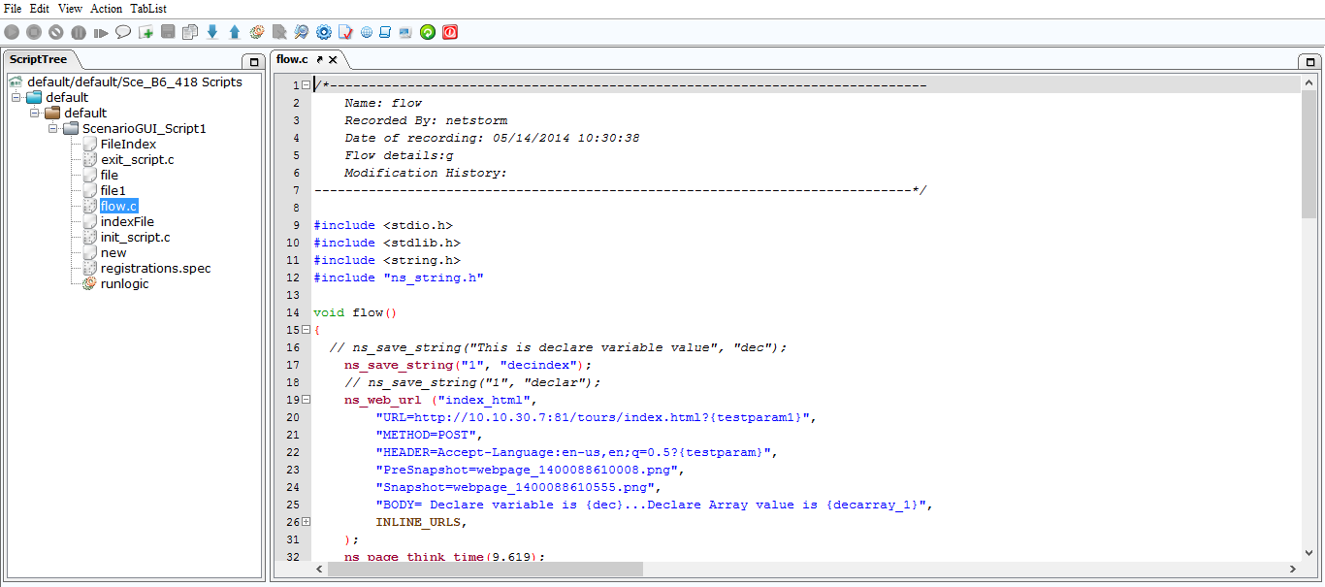
Task: Click the gray pause toolbar icon
Action: tap(79, 32)
